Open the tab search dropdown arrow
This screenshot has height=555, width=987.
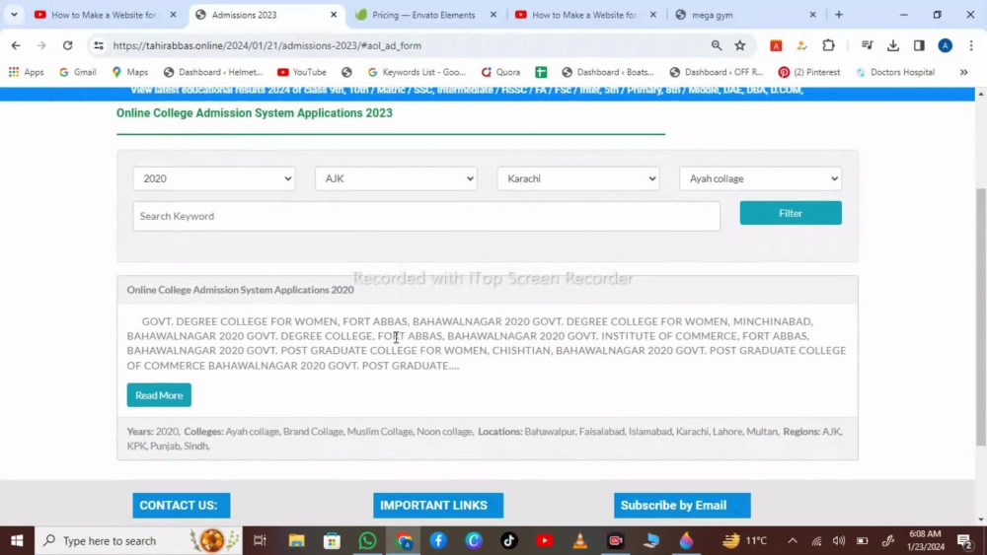pyautogui.click(x=14, y=15)
